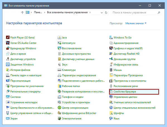The height and width of the screenshot is (127, 167).
Task: Click the Защитник Windows icon
Action: 8,64
